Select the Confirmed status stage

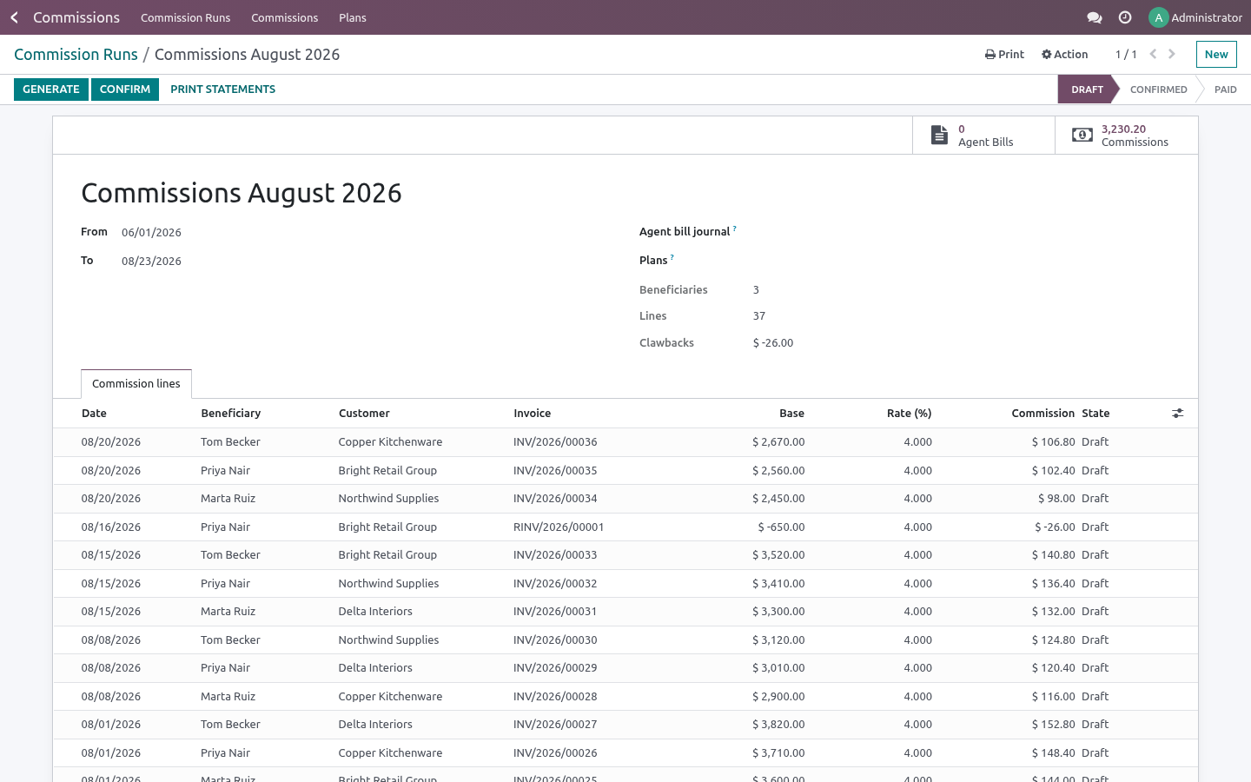(x=1158, y=89)
